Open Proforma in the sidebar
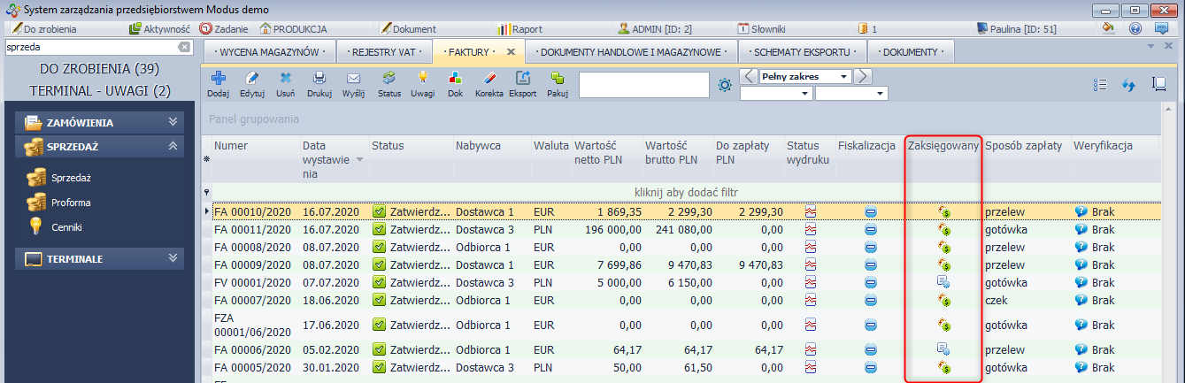Viewport: 1185px width, 383px height. (71, 203)
